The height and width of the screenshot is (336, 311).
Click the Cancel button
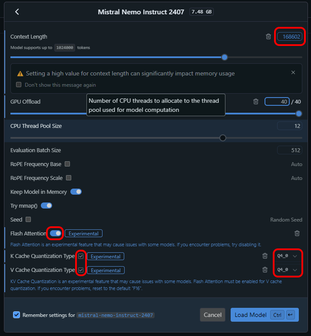(212, 315)
